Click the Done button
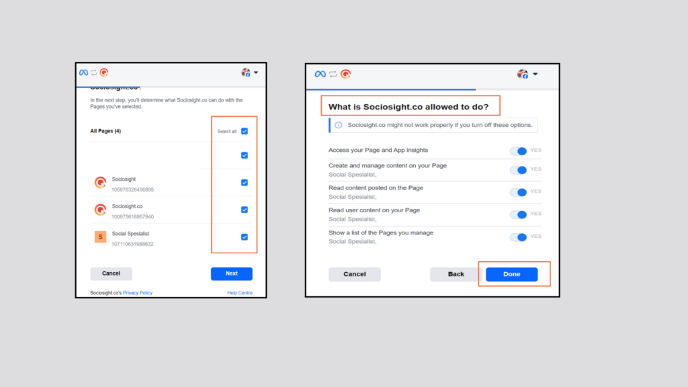Image resolution: width=688 pixels, height=387 pixels. coord(511,274)
